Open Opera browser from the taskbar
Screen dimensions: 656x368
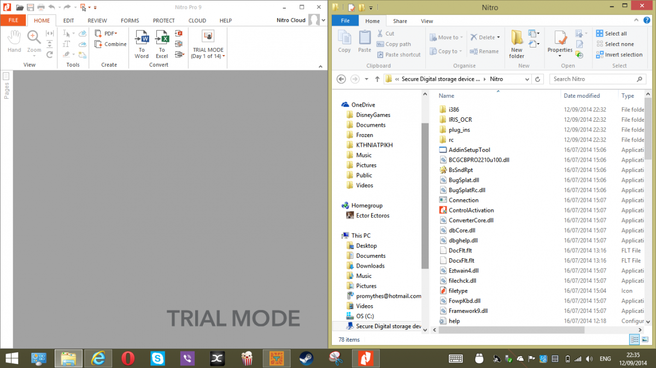tap(128, 358)
